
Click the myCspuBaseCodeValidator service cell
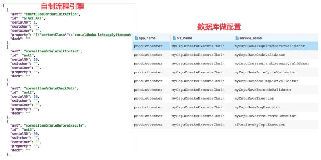click(259, 55)
